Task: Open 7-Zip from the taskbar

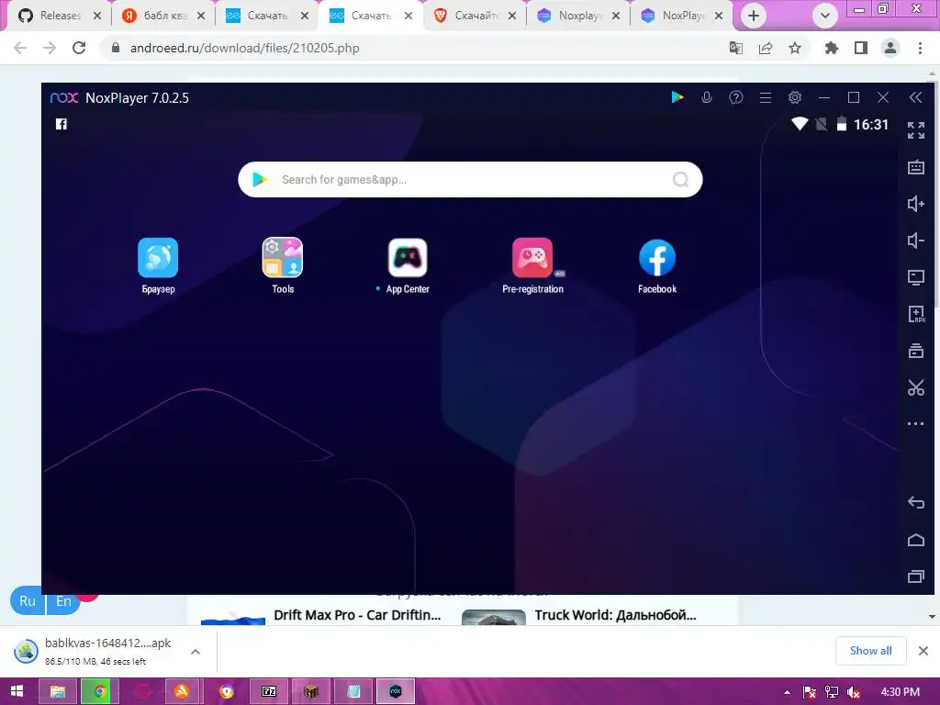Action: [269, 691]
